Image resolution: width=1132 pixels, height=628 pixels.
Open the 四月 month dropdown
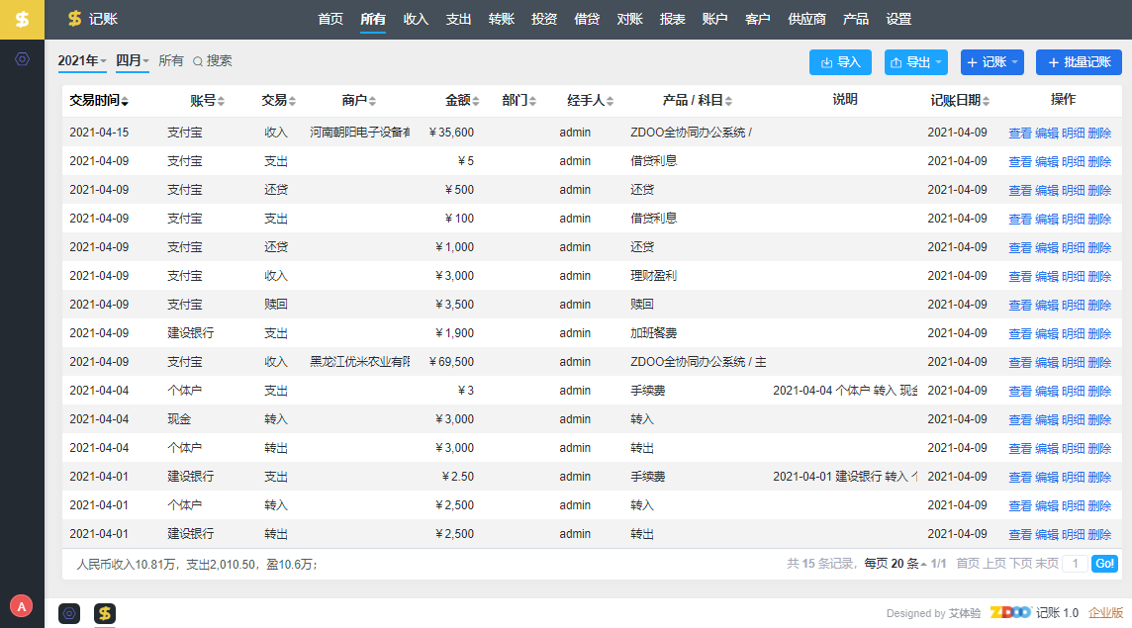tap(133, 61)
